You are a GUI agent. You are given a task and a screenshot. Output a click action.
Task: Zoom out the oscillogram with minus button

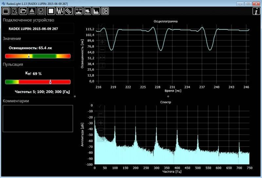pos(102,50)
